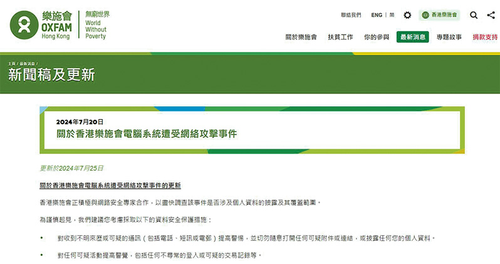
Task: Open the 你的參與 menu
Action: [x=377, y=37]
